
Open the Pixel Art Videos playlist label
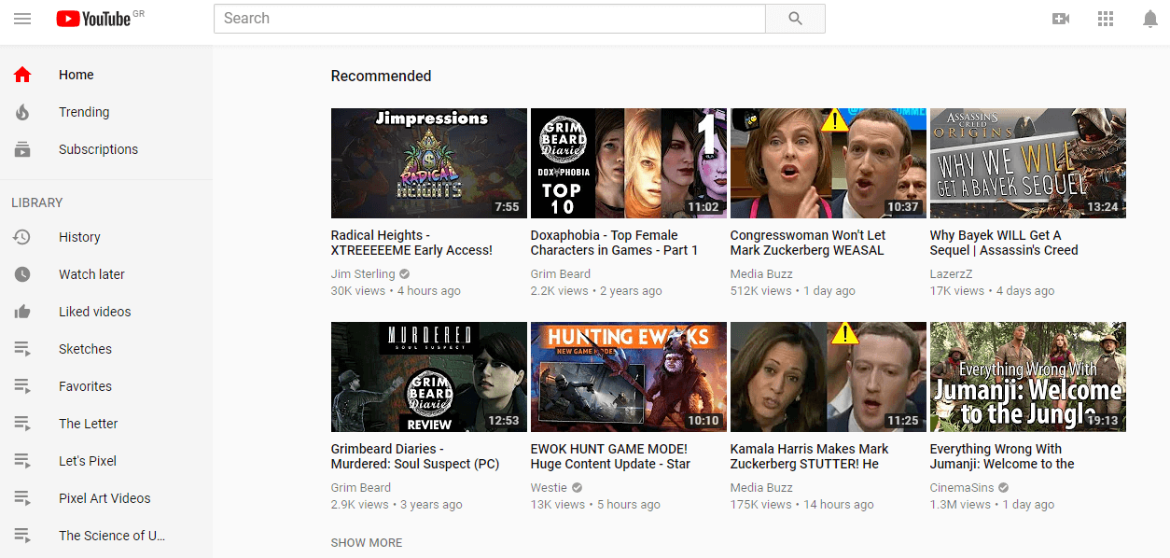click(104, 498)
